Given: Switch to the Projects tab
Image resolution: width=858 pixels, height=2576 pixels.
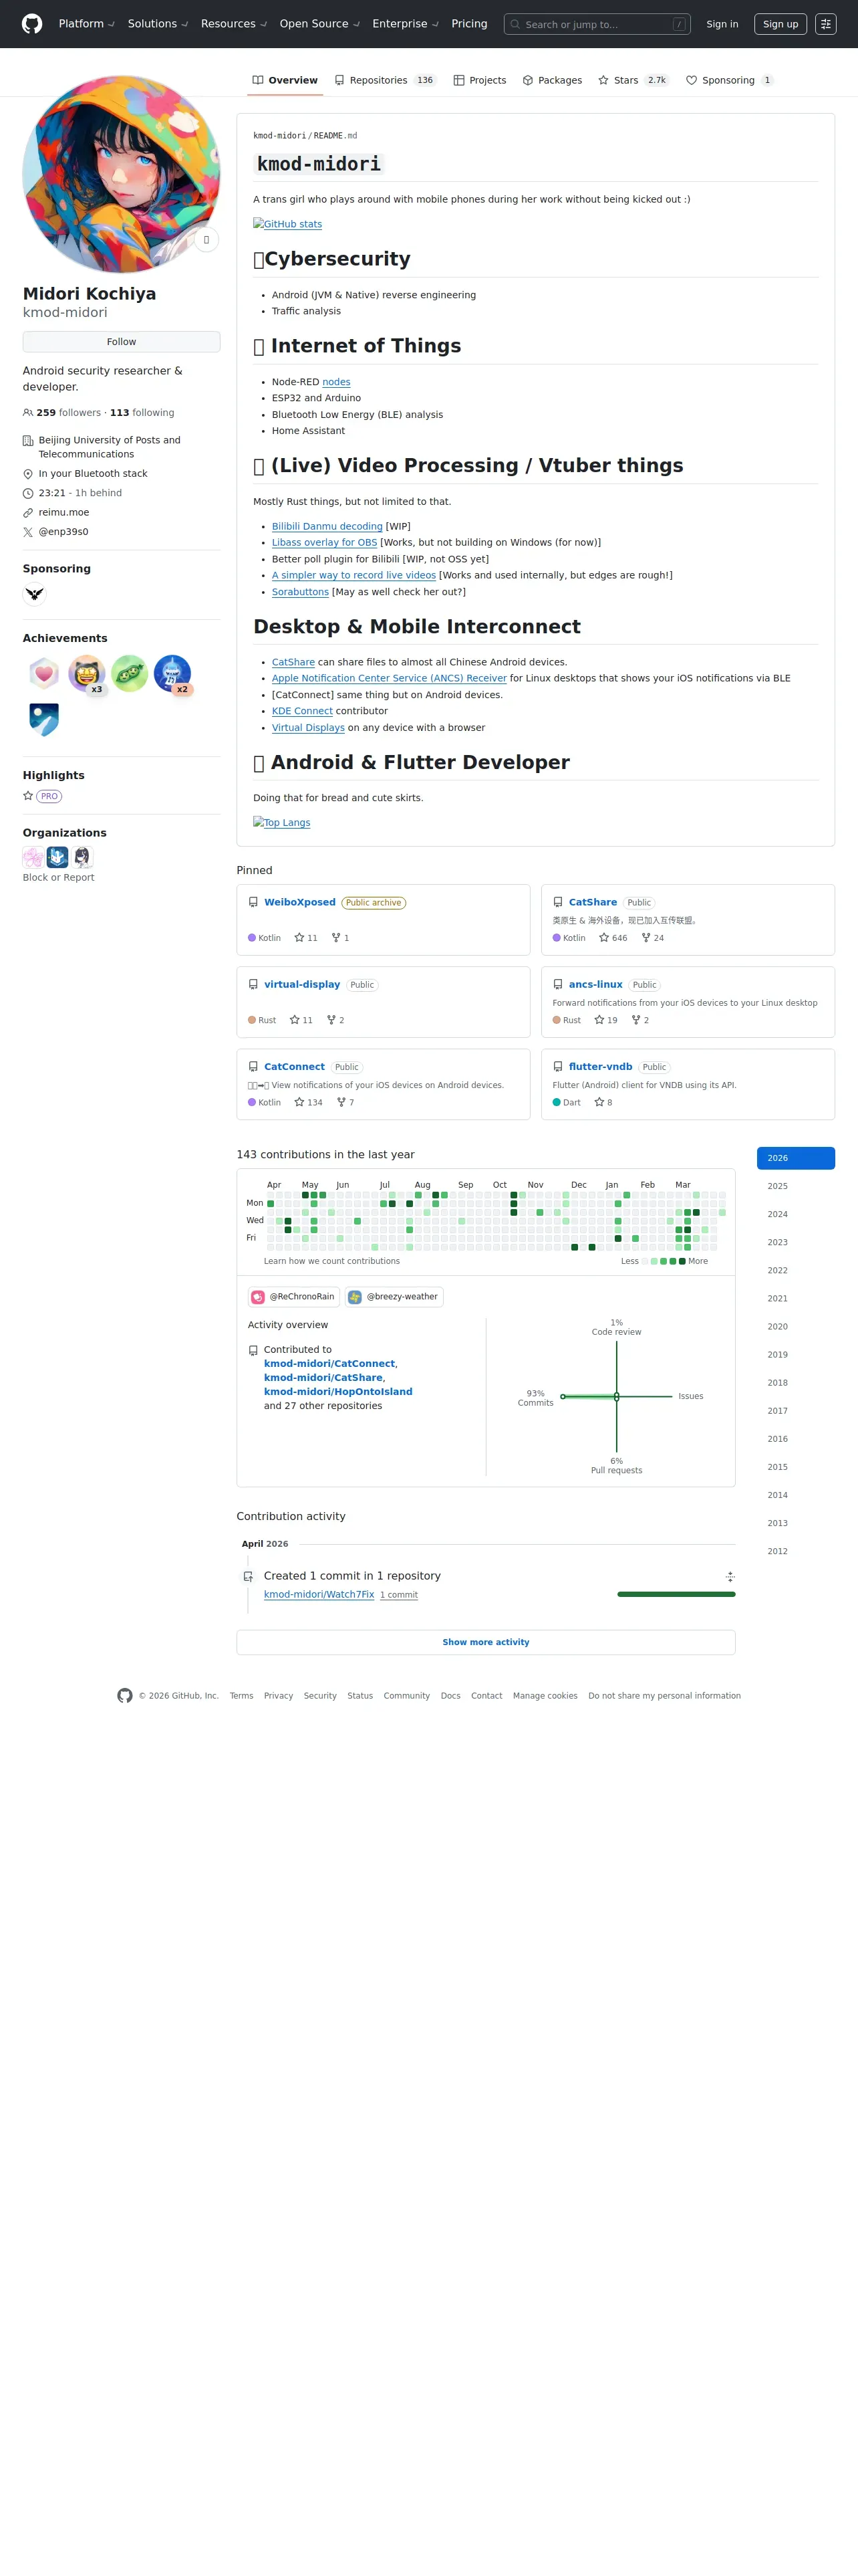Looking at the screenshot, I should [x=479, y=80].
